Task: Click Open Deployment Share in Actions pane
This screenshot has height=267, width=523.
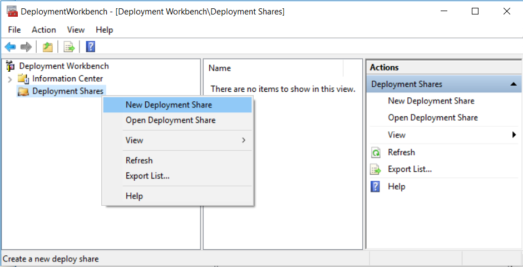Action: pyautogui.click(x=433, y=118)
